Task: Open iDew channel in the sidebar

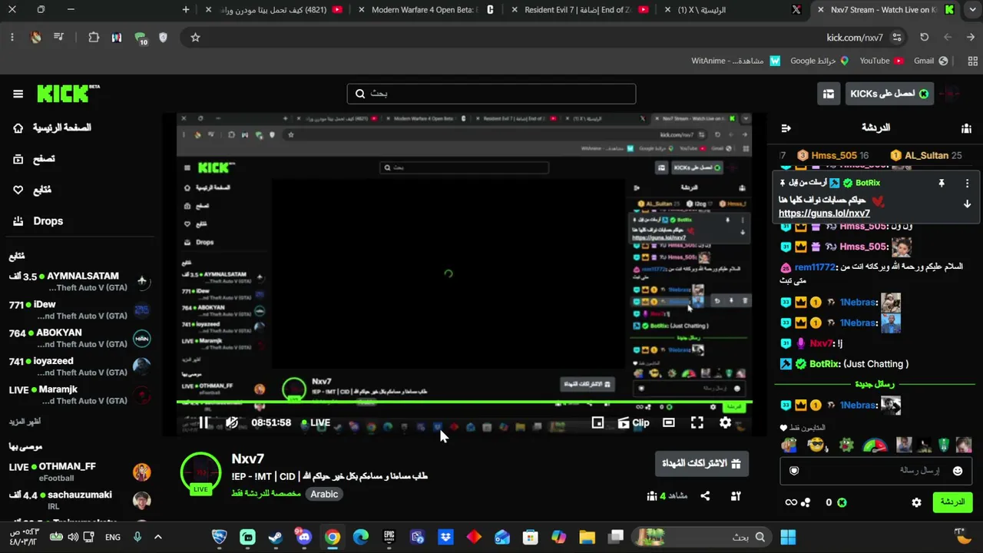Action: tap(80, 310)
